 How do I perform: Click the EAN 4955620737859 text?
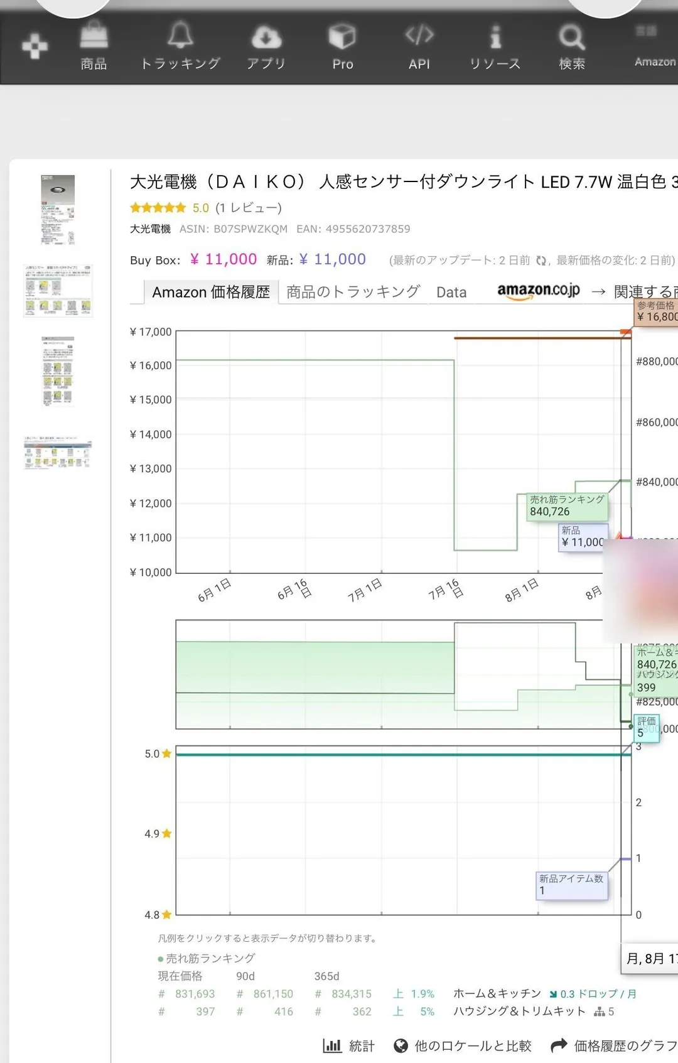pos(353,229)
